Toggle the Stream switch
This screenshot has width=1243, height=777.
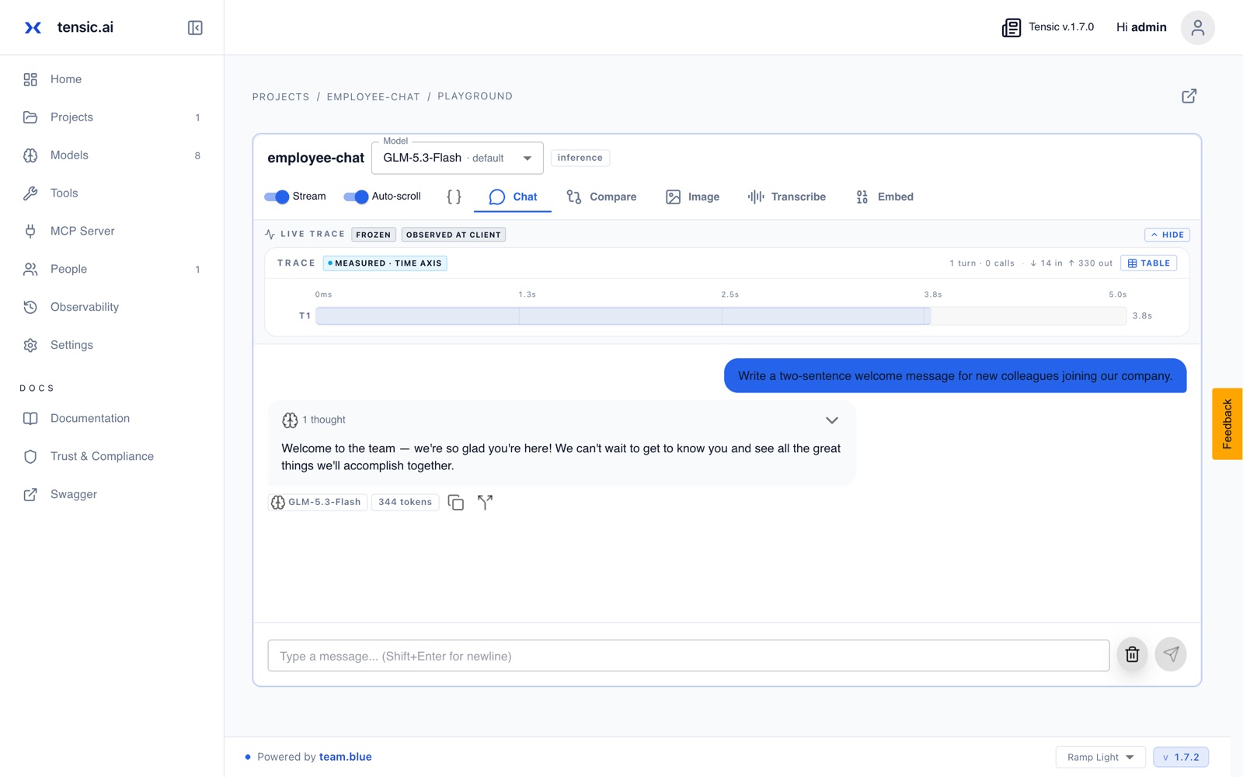[x=277, y=197]
